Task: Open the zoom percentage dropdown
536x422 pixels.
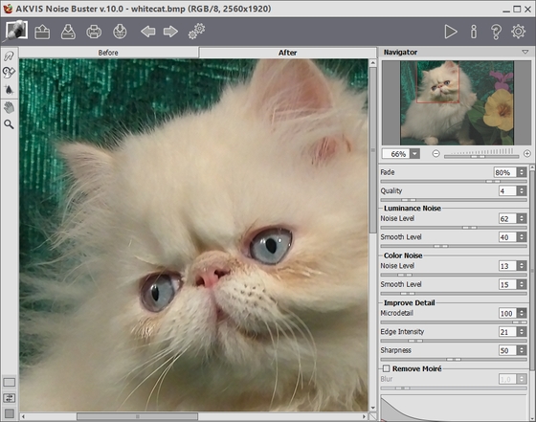Action: click(414, 154)
